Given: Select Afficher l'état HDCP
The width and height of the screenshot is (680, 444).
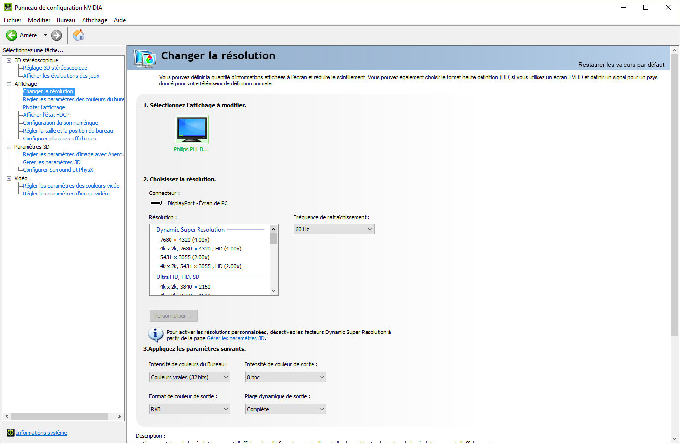Looking at the screenshot, I should click(x=46, y=115).
